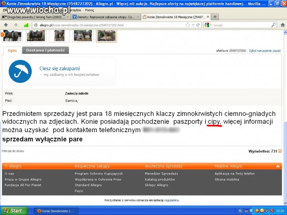
Task: Select the highlighted fifth horse thumbnail
Action: click(x=106, y=36)
